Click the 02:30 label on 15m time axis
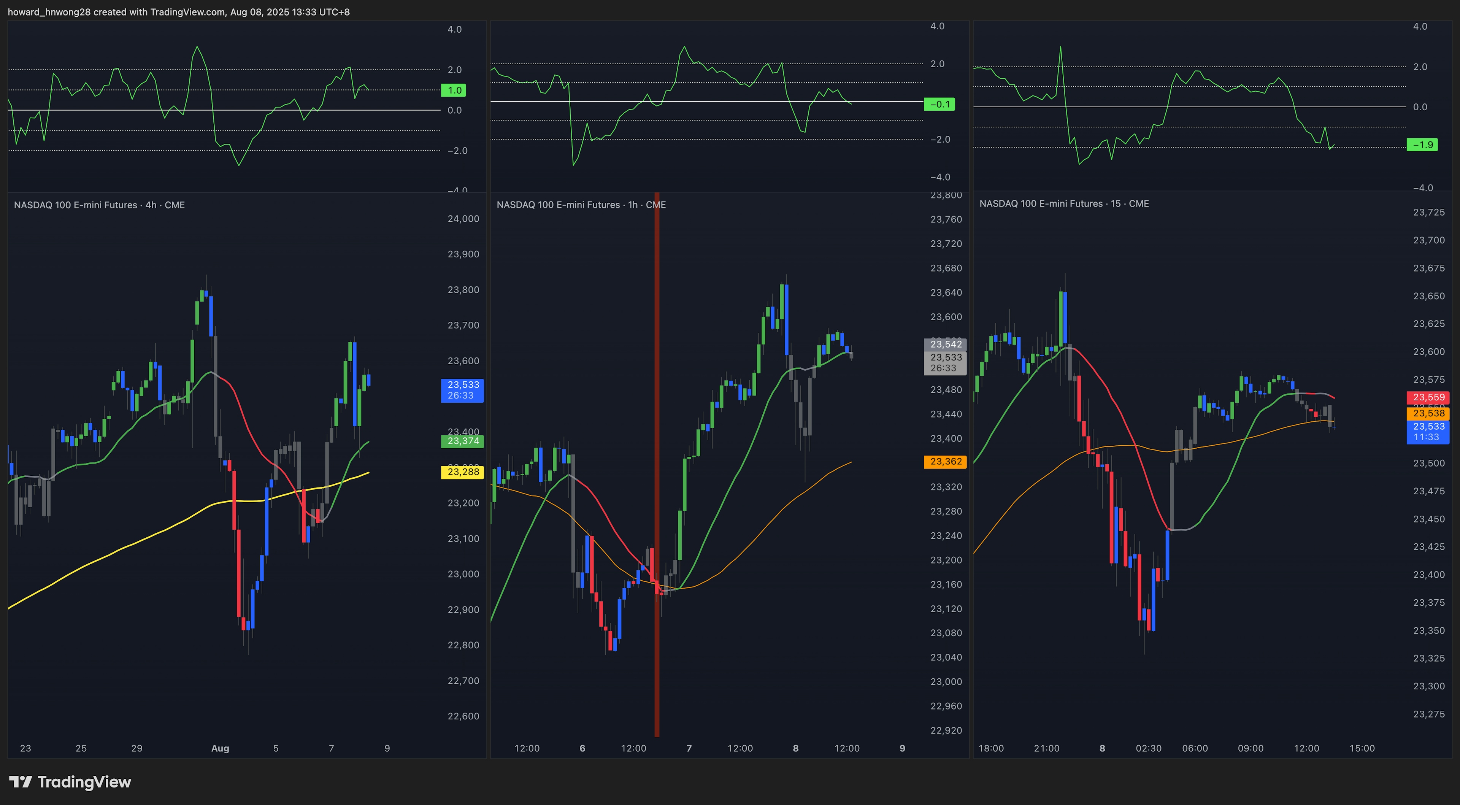Screen dimensions: 1460x805 coord(1149,748)
